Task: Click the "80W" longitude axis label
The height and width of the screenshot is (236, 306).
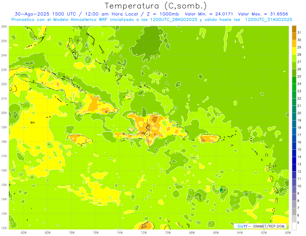Action: [48, 232]
